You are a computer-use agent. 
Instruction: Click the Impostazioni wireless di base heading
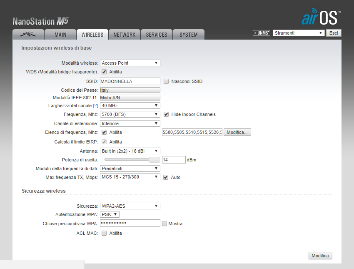57,48
